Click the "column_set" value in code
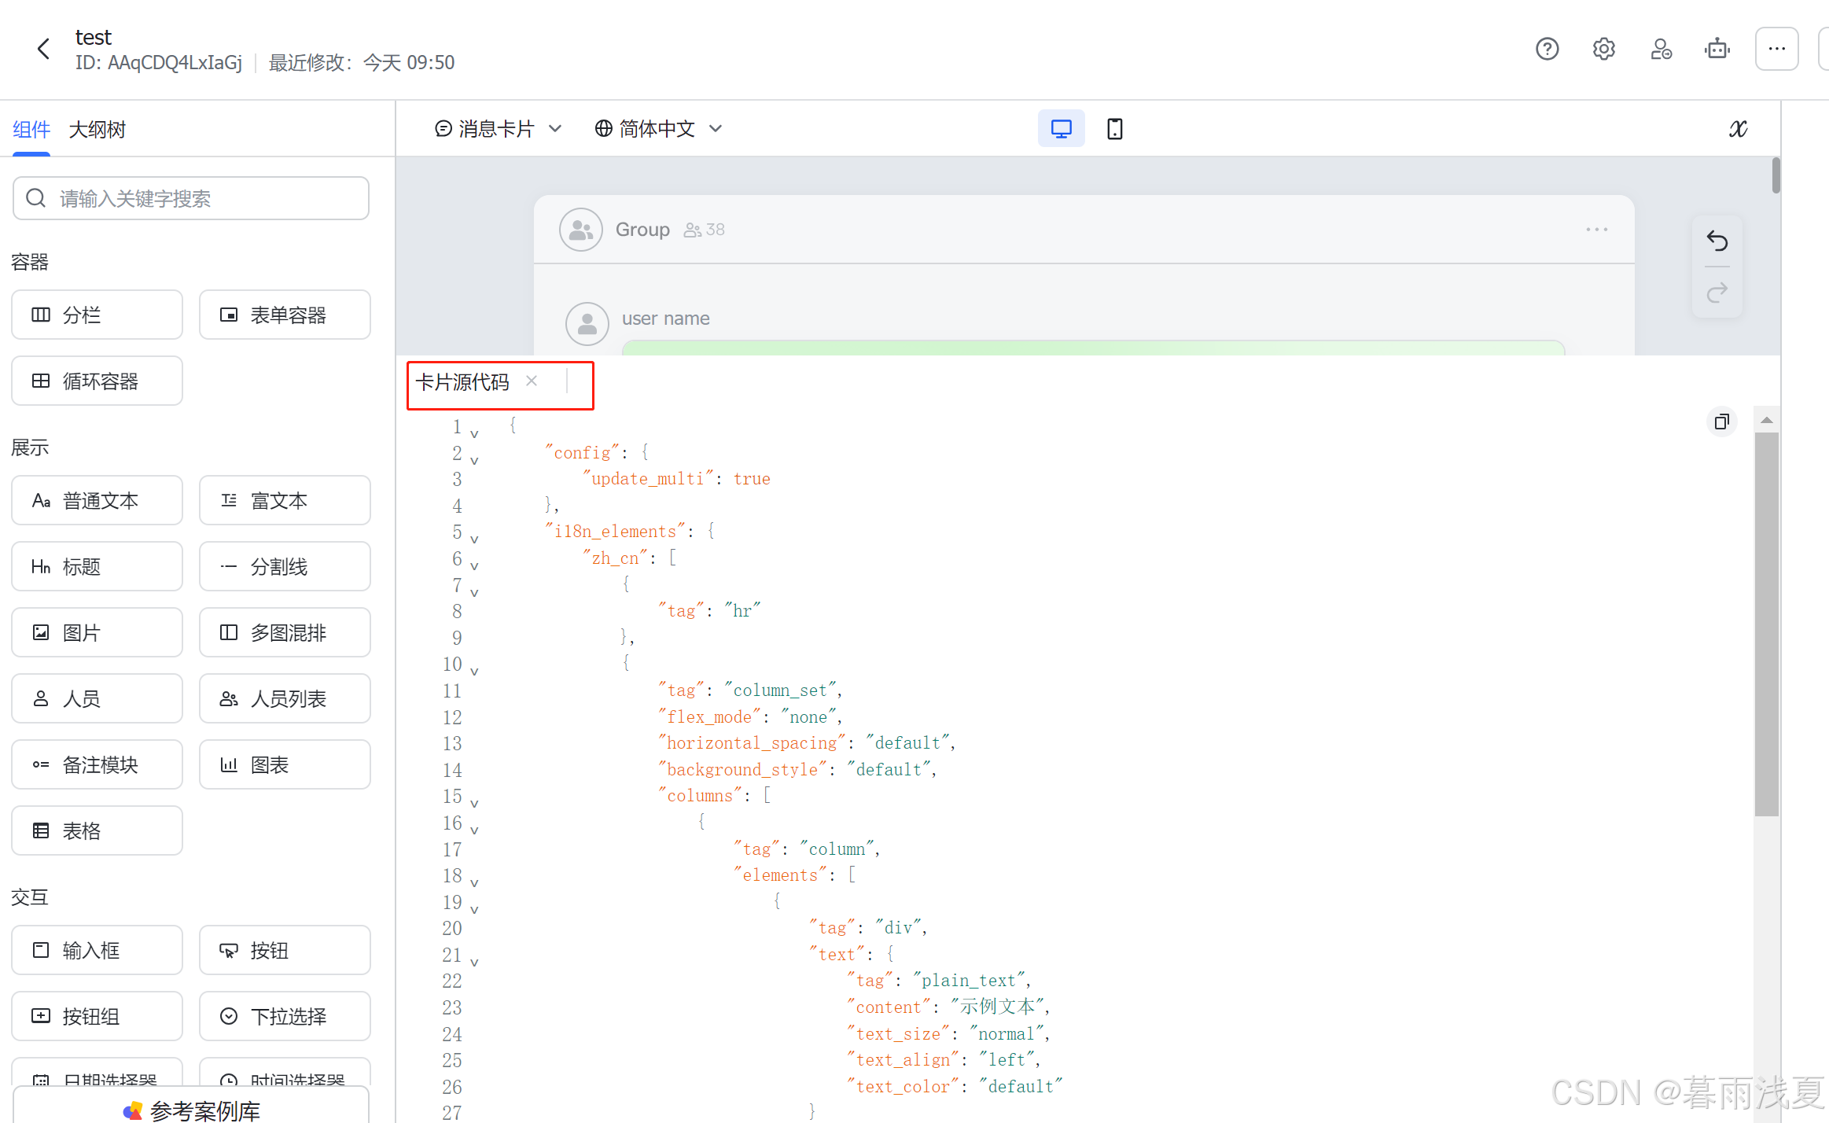The image size is (1829, 1123). [x=778, y=690]
